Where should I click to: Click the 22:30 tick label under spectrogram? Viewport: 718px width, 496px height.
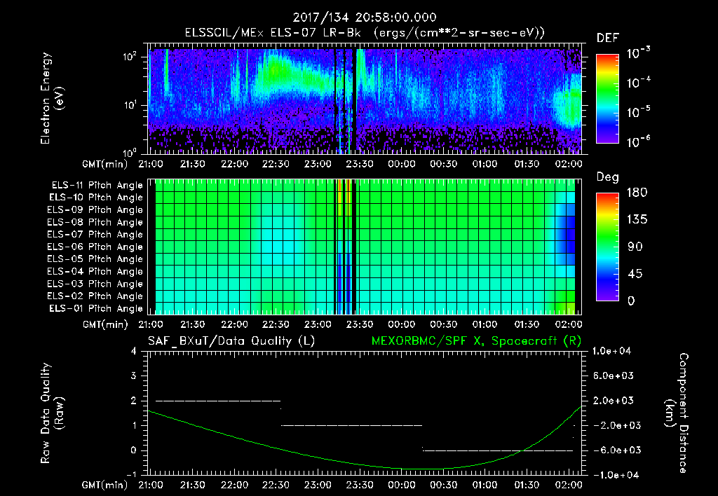(x=276, y=164)
